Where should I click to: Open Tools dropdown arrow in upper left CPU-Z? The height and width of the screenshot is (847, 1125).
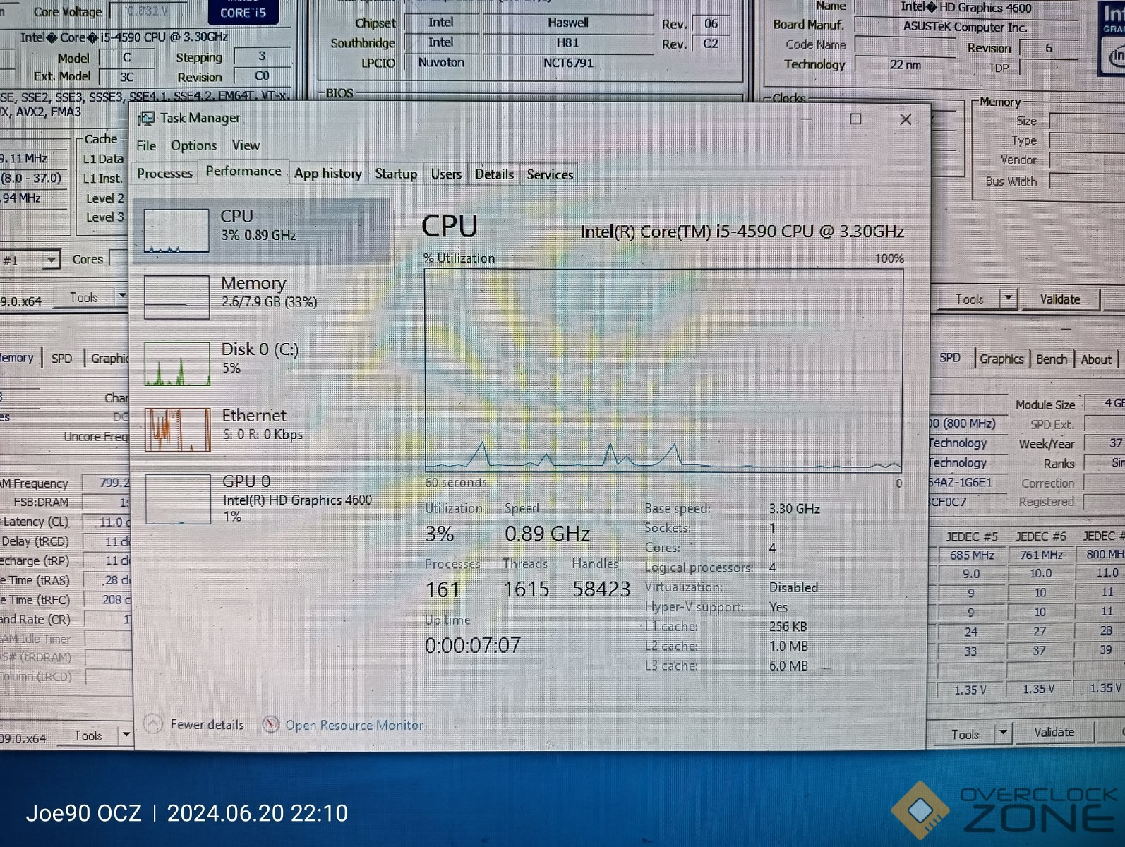click(x=122, y=296)
